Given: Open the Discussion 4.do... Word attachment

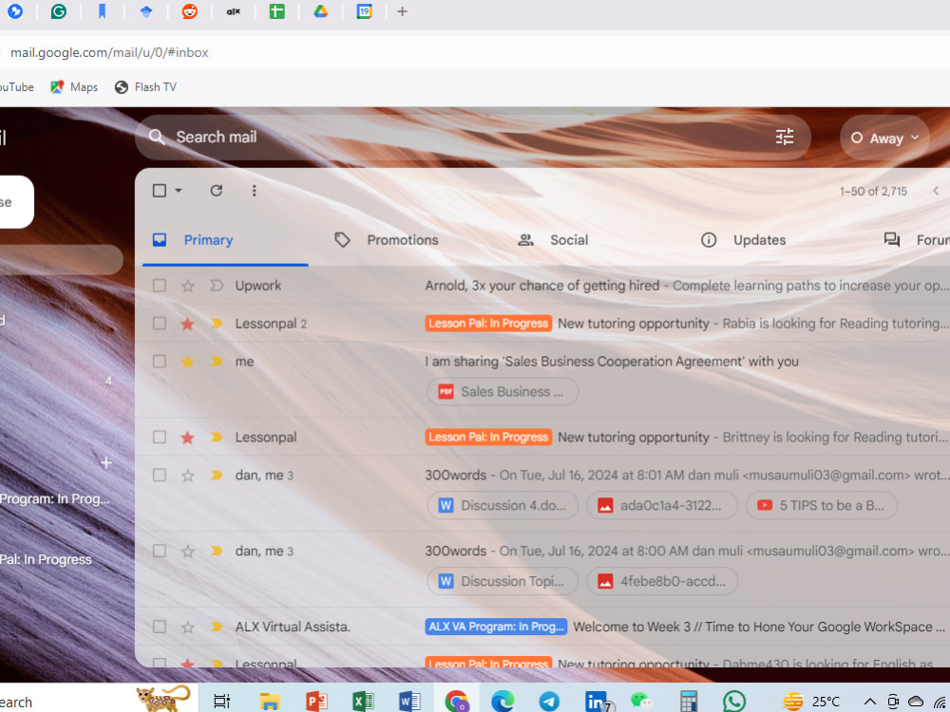Looking at the screenshot, I should point(503,506).
